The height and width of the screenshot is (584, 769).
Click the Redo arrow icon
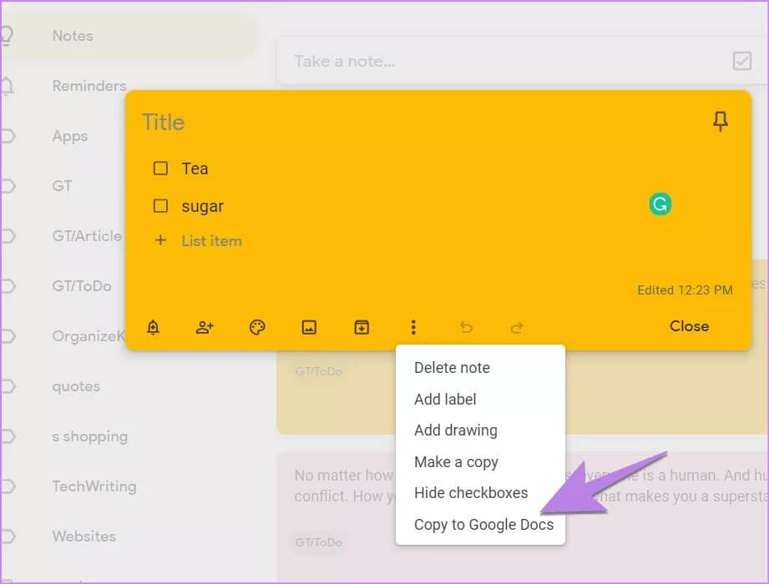pyautogui.click(x=517, y=327)
